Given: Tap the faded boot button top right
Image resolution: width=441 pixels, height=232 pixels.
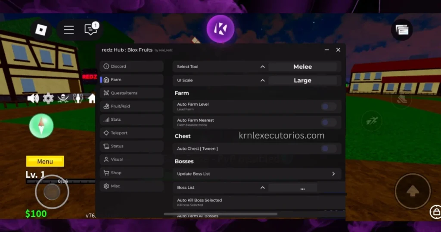Looking at the screenshot, I should pos(402,99).
